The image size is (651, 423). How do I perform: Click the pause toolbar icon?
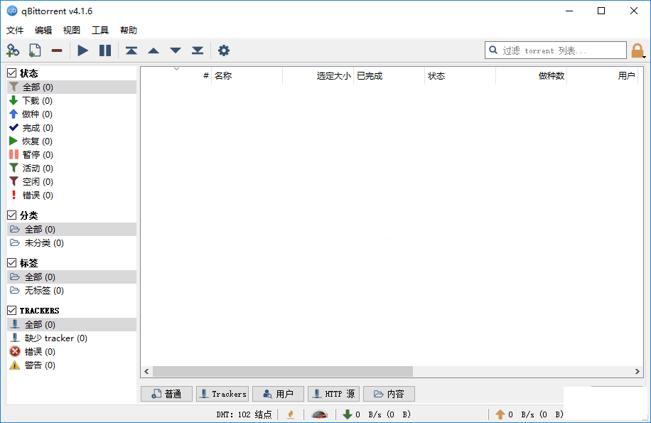pyautogui.click(x=105, y=50)
